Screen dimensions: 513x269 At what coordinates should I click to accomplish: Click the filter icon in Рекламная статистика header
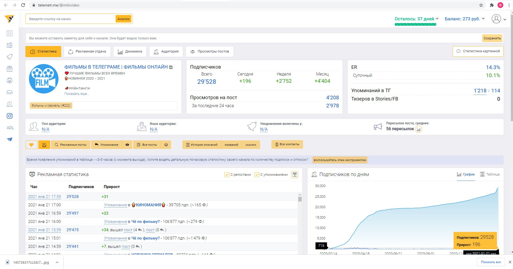[x=294, y=175]
